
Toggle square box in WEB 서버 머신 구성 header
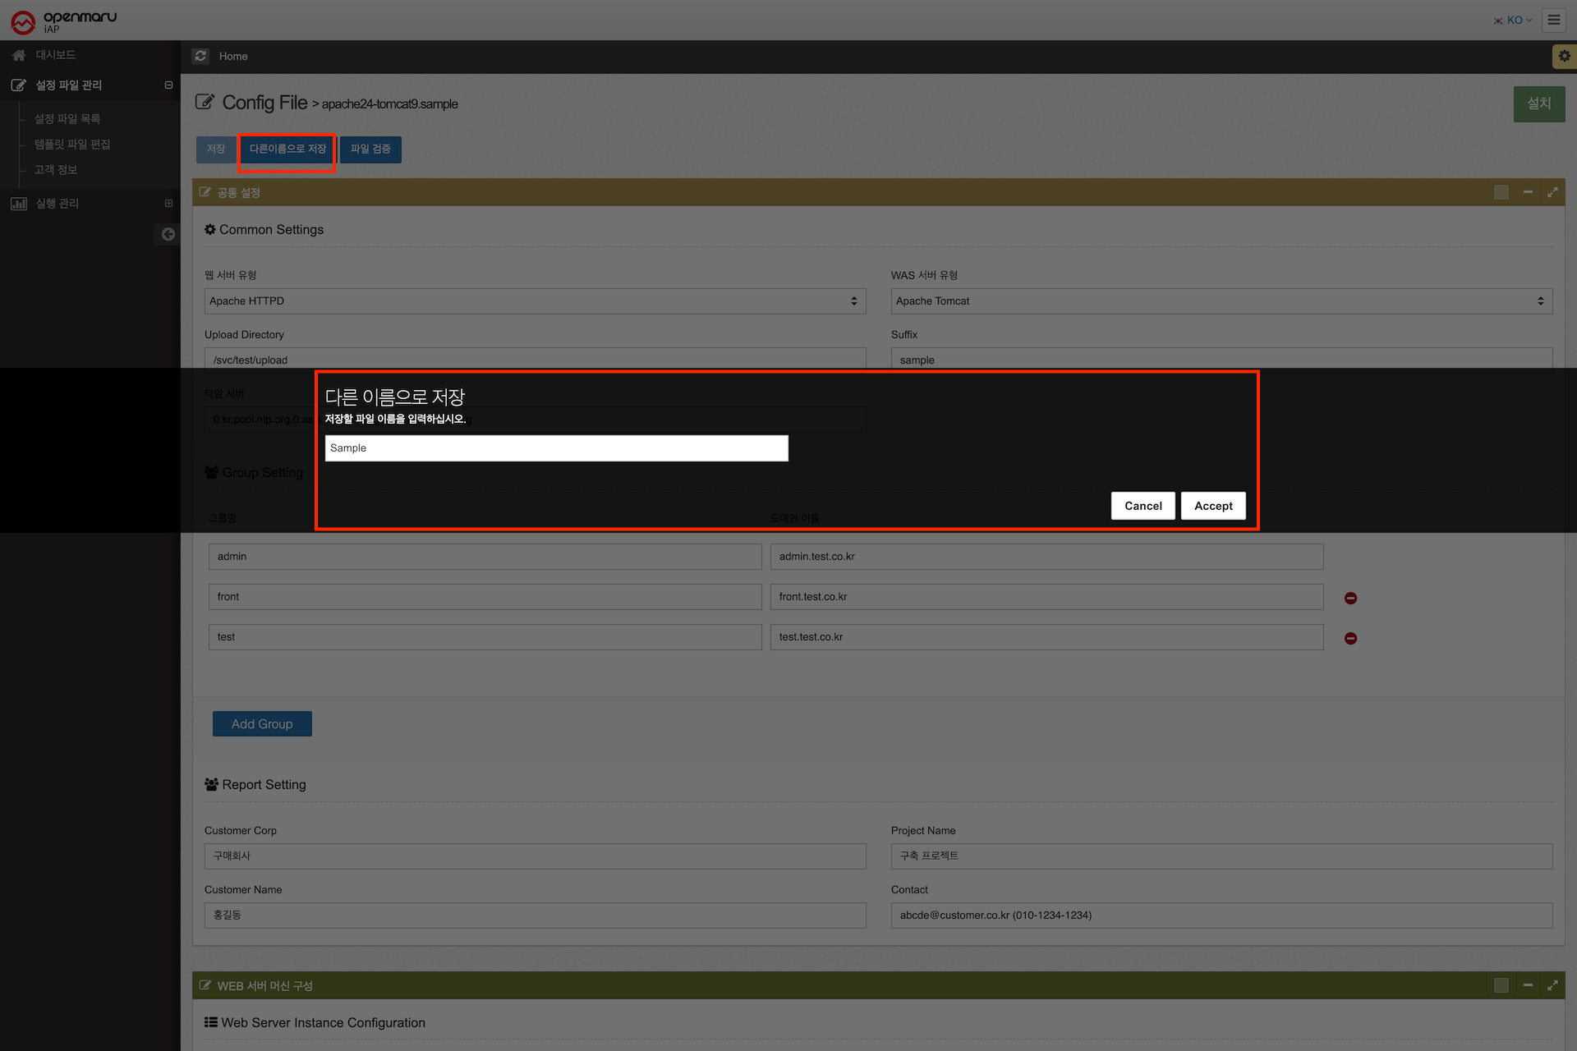tap(1501, 985)
